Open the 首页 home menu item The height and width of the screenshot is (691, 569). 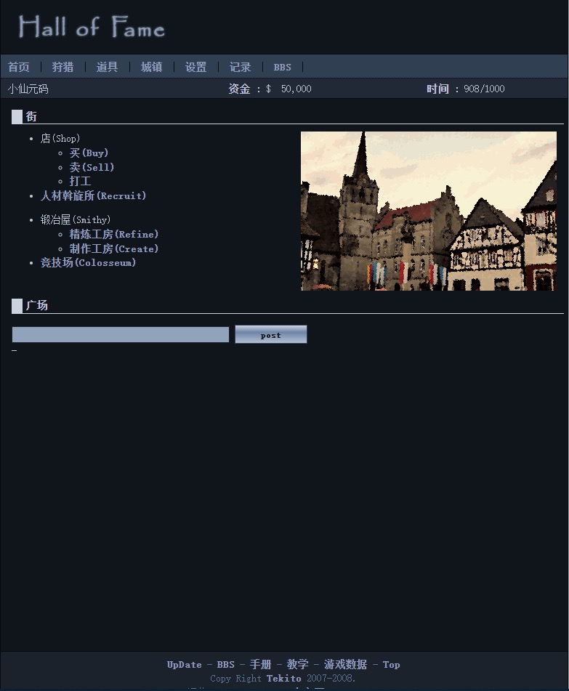point(18,67)
